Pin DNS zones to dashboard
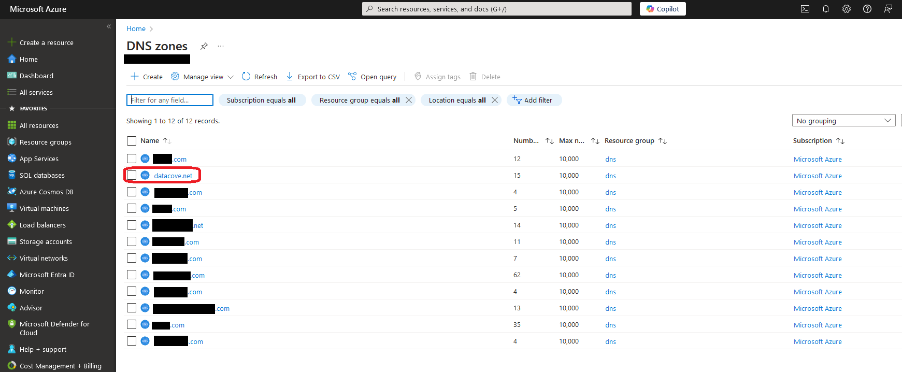 click(204, 46)
